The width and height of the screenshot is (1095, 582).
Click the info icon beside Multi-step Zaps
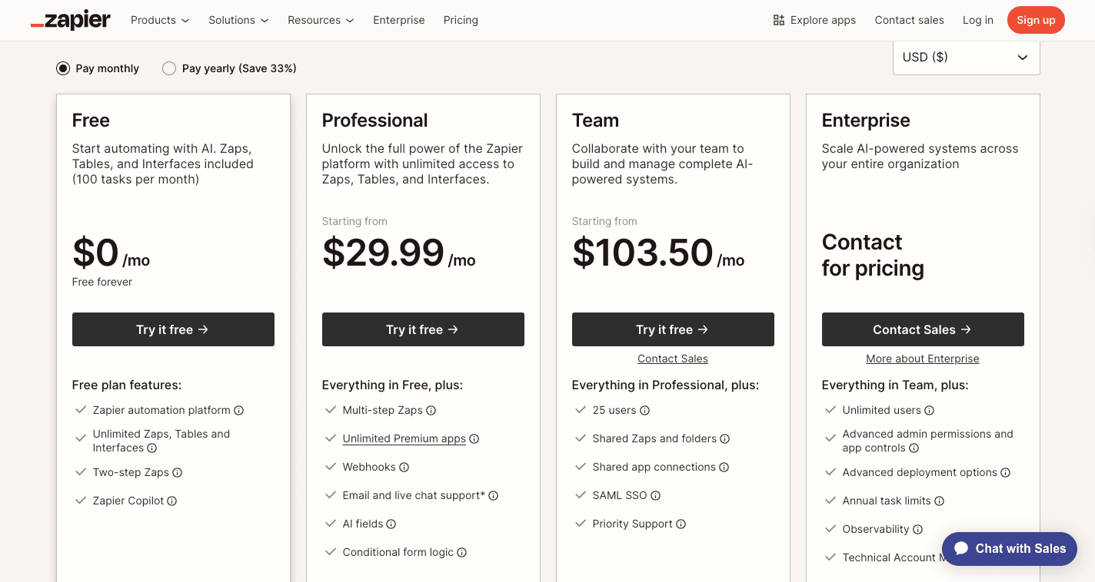431,410
